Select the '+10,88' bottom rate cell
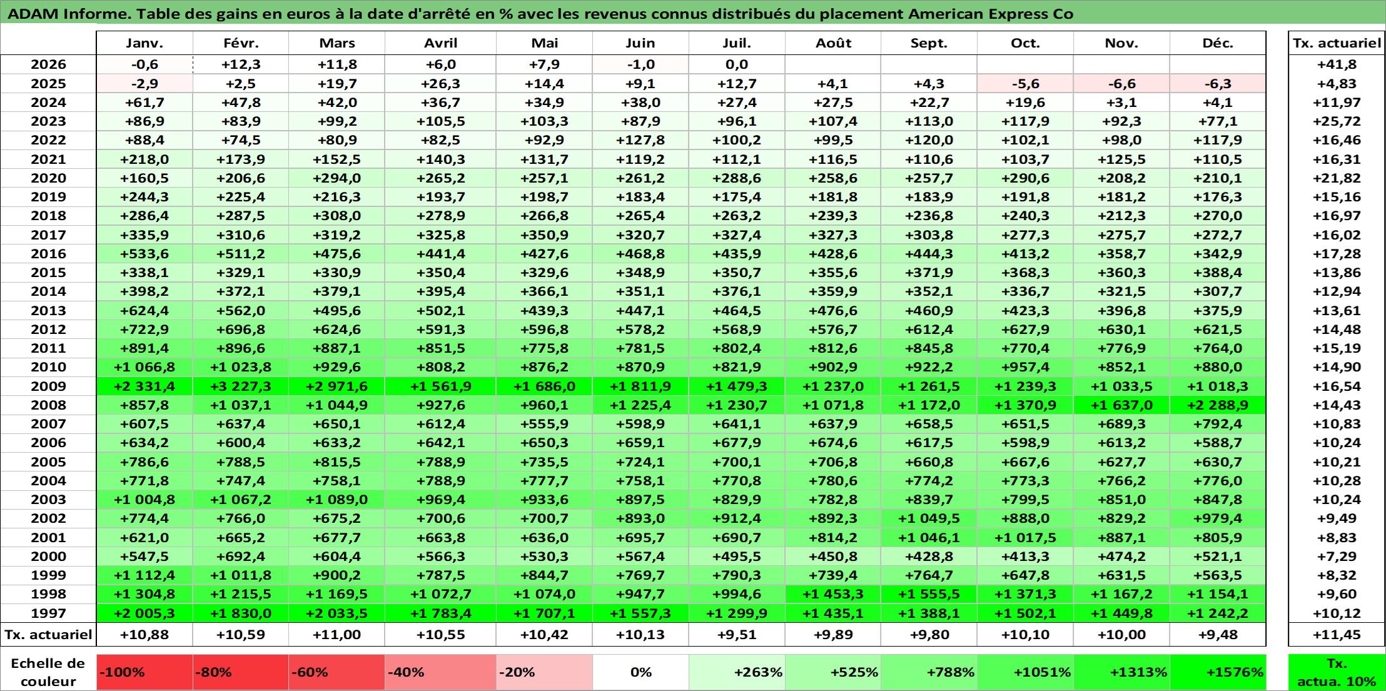 point(144,635)
